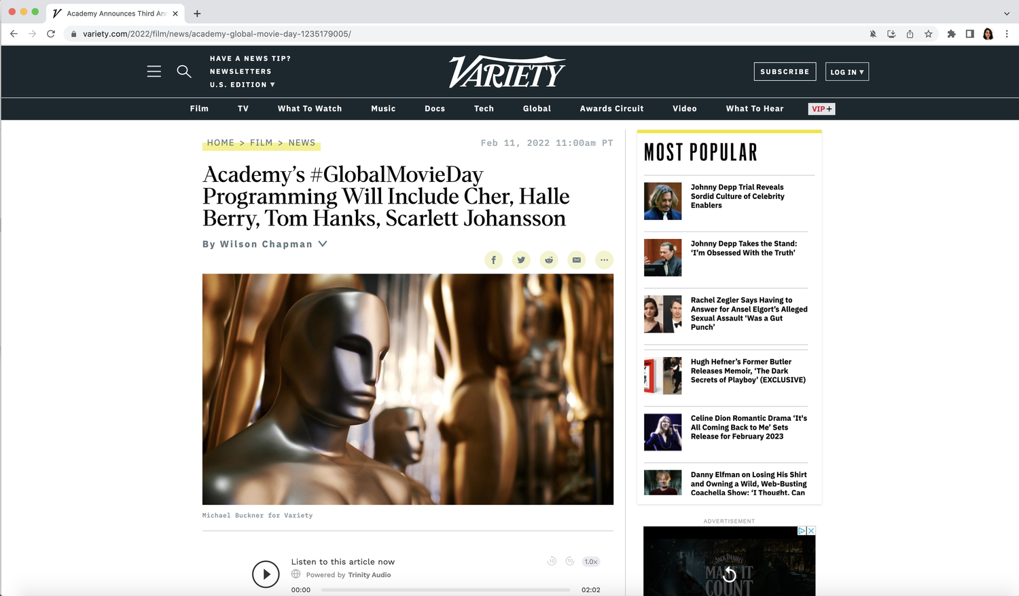Viewport: 1019px width, 596px height.
Task: Open the Docs section
Action: click(435, 109)
